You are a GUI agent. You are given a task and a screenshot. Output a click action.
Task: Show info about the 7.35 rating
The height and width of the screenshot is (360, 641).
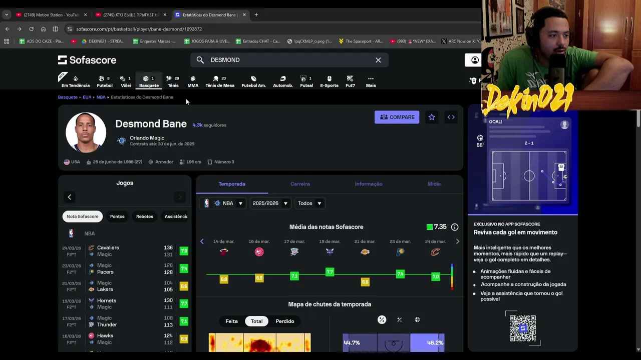(455, 227)
